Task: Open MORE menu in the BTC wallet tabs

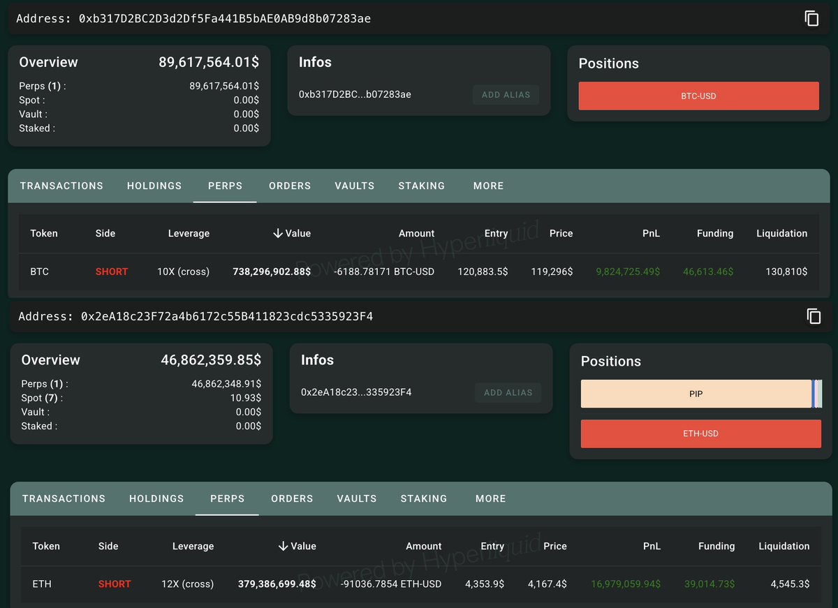Action: coord(488,186)
